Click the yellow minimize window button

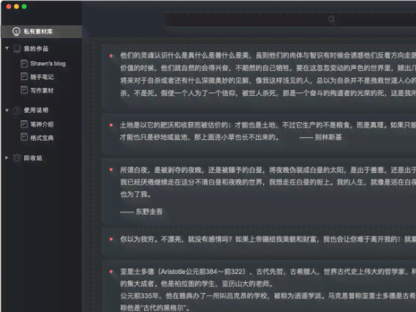click(x=16, y=7)
